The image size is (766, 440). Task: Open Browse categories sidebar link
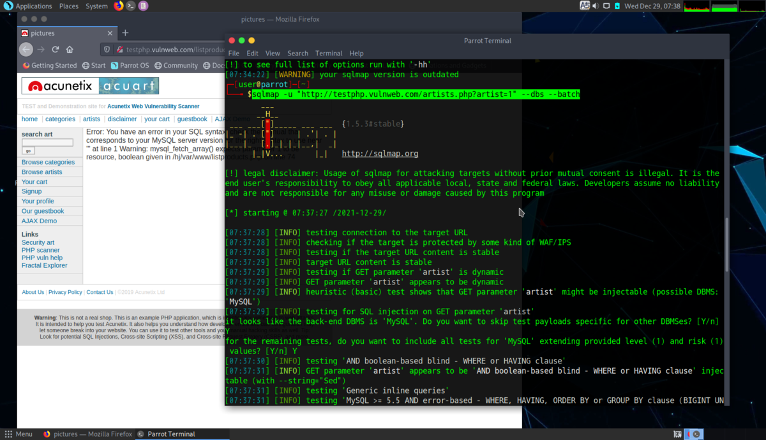pyautogui.click(x=48, y=162)
